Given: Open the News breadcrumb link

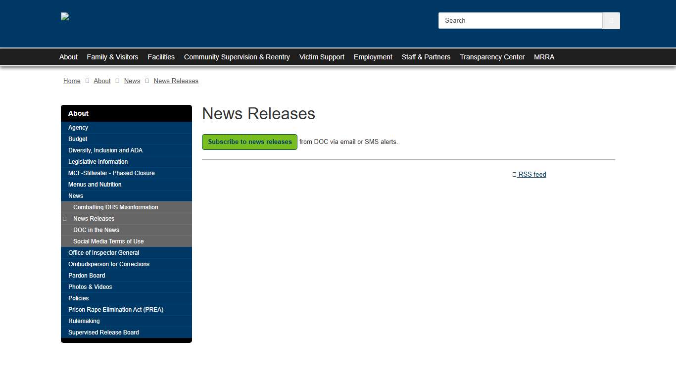Looking at the screenshot, I should point(132,81).
